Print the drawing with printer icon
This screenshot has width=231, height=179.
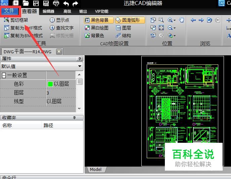tap(56, 3)
